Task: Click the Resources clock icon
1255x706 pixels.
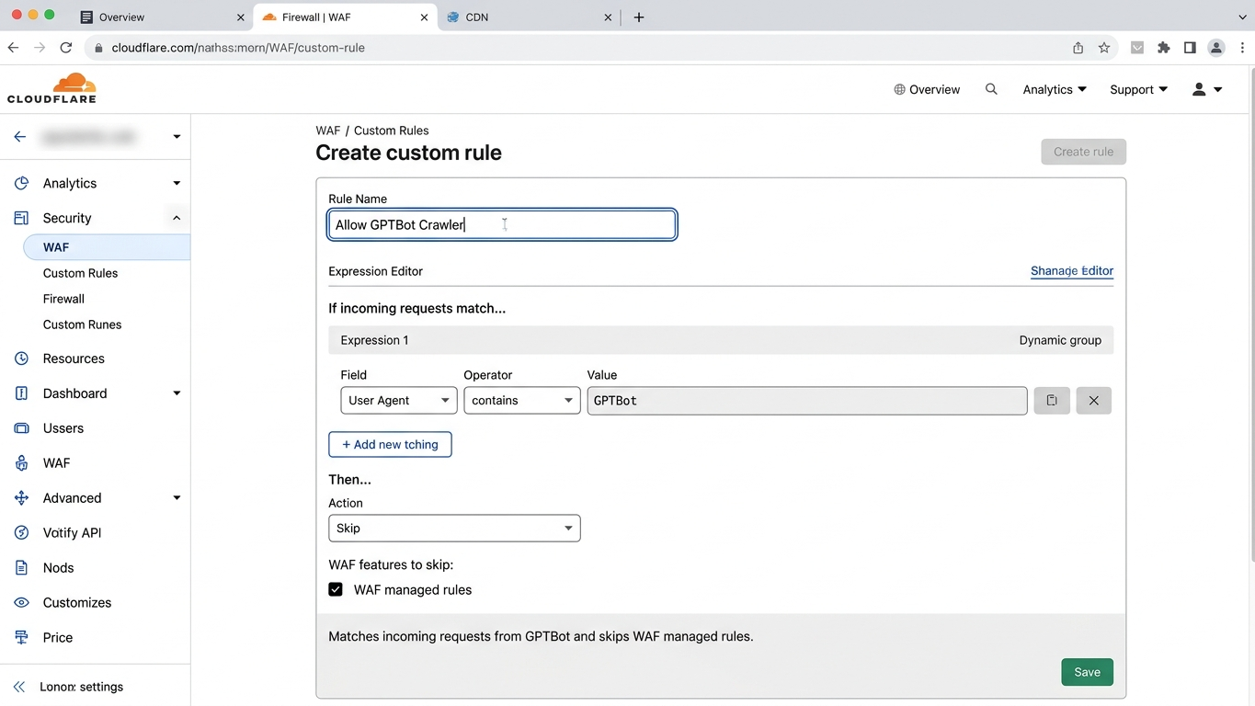Action: (x=22, y=359)
